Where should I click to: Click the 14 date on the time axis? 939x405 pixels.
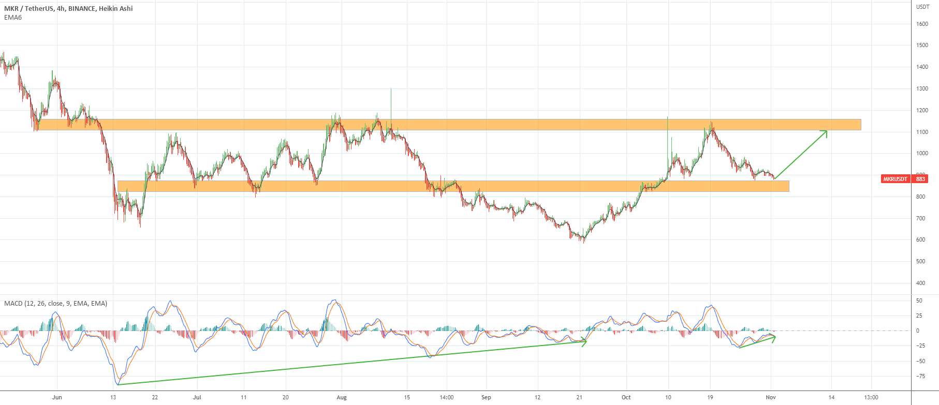(831, 397)
